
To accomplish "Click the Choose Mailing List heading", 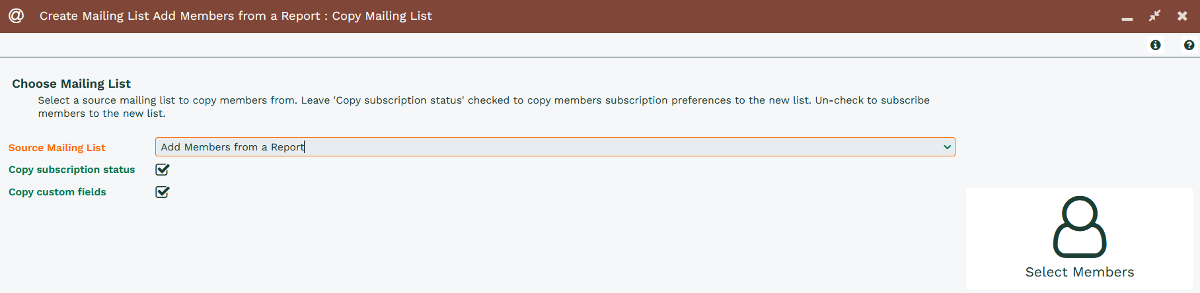I will tap(71, 84).
